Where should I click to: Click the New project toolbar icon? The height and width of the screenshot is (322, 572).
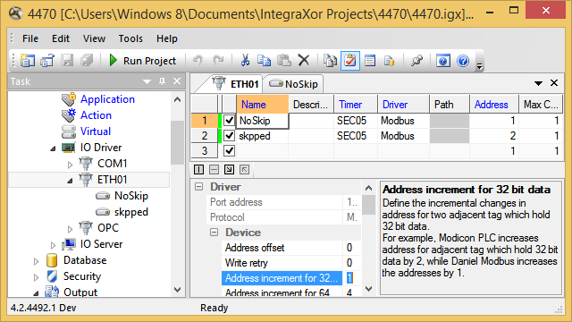(x=28, y=60)
